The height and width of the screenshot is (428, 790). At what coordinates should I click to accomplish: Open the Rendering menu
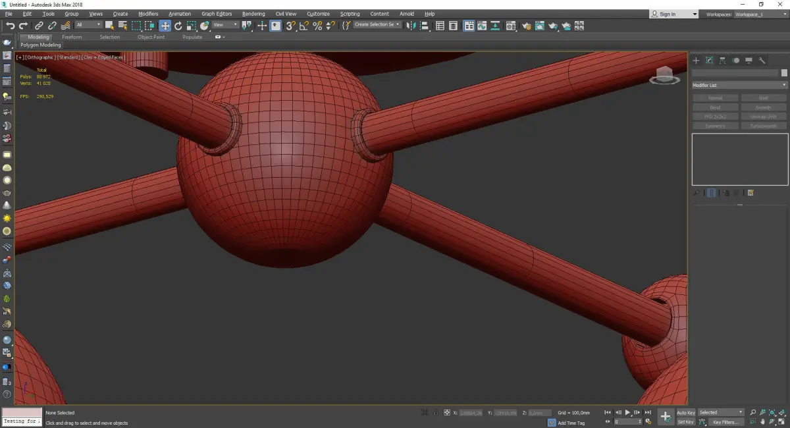[253, 14]
